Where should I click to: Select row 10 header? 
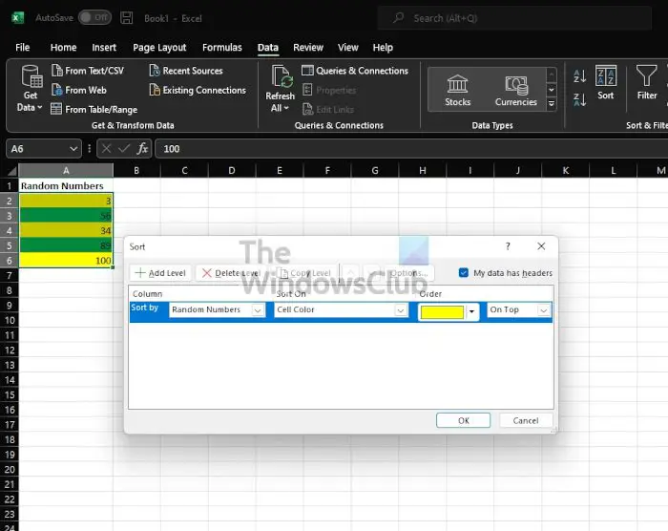click(x=10, y=320)
